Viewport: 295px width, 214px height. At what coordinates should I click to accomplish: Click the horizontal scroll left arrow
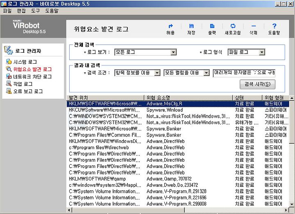click(69, 210)
